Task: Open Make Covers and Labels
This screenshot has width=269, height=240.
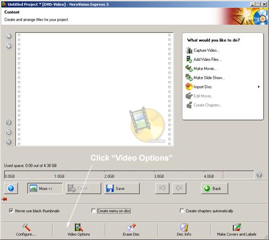Action: point(236,230)
